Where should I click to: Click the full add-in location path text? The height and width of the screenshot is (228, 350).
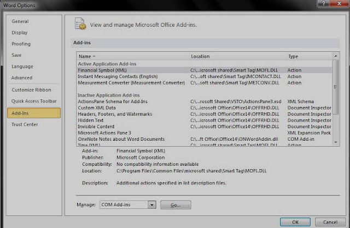pos(191,171)
